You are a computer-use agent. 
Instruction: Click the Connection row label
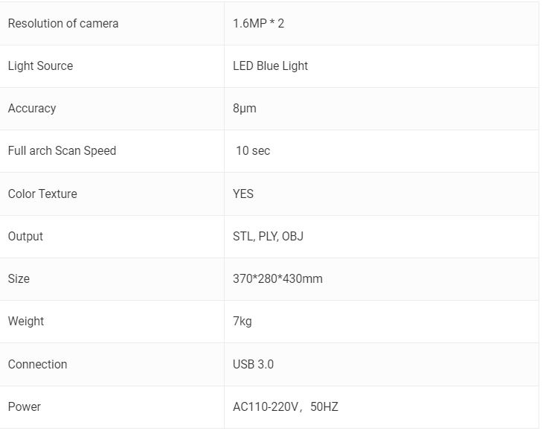(37, 365)
